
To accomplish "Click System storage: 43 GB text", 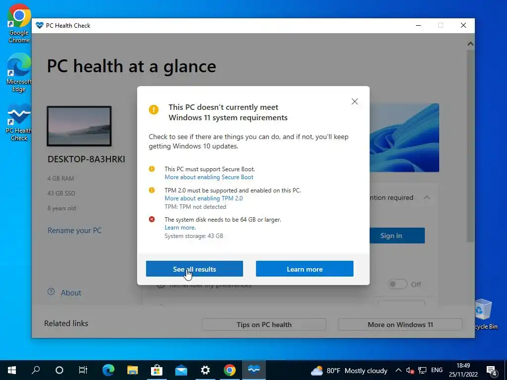I will coord(194,236).
